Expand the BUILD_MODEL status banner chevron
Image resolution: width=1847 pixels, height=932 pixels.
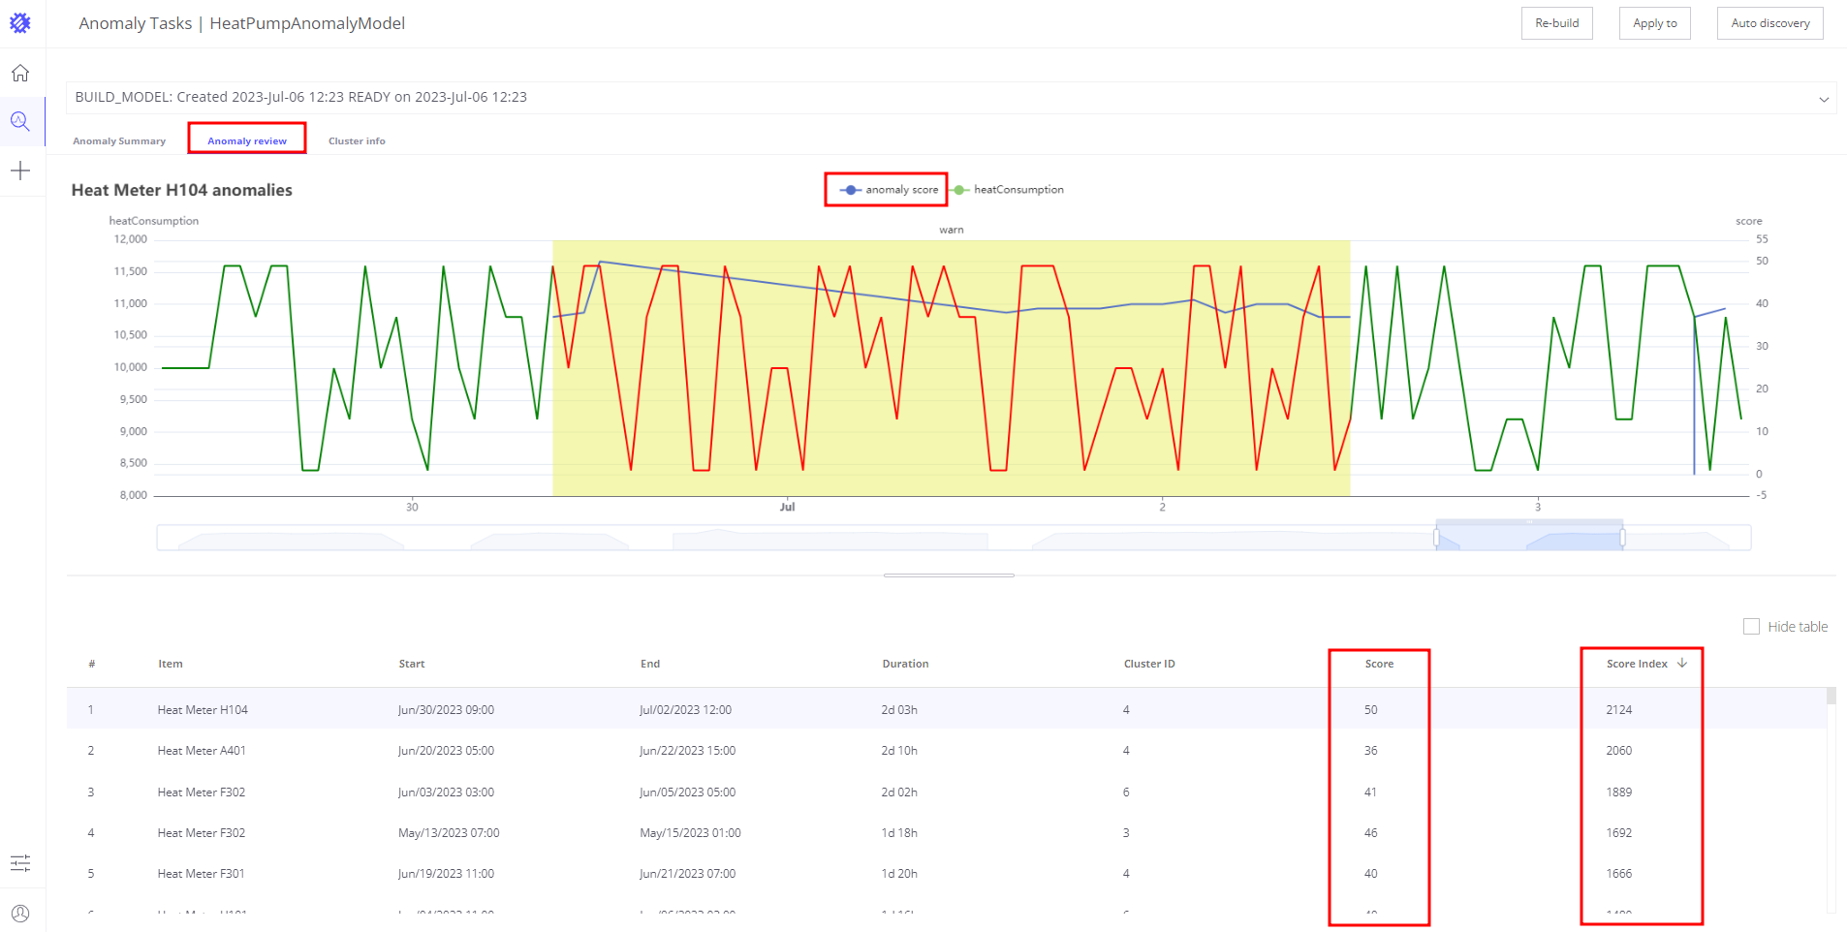[x=1824, y=98]
